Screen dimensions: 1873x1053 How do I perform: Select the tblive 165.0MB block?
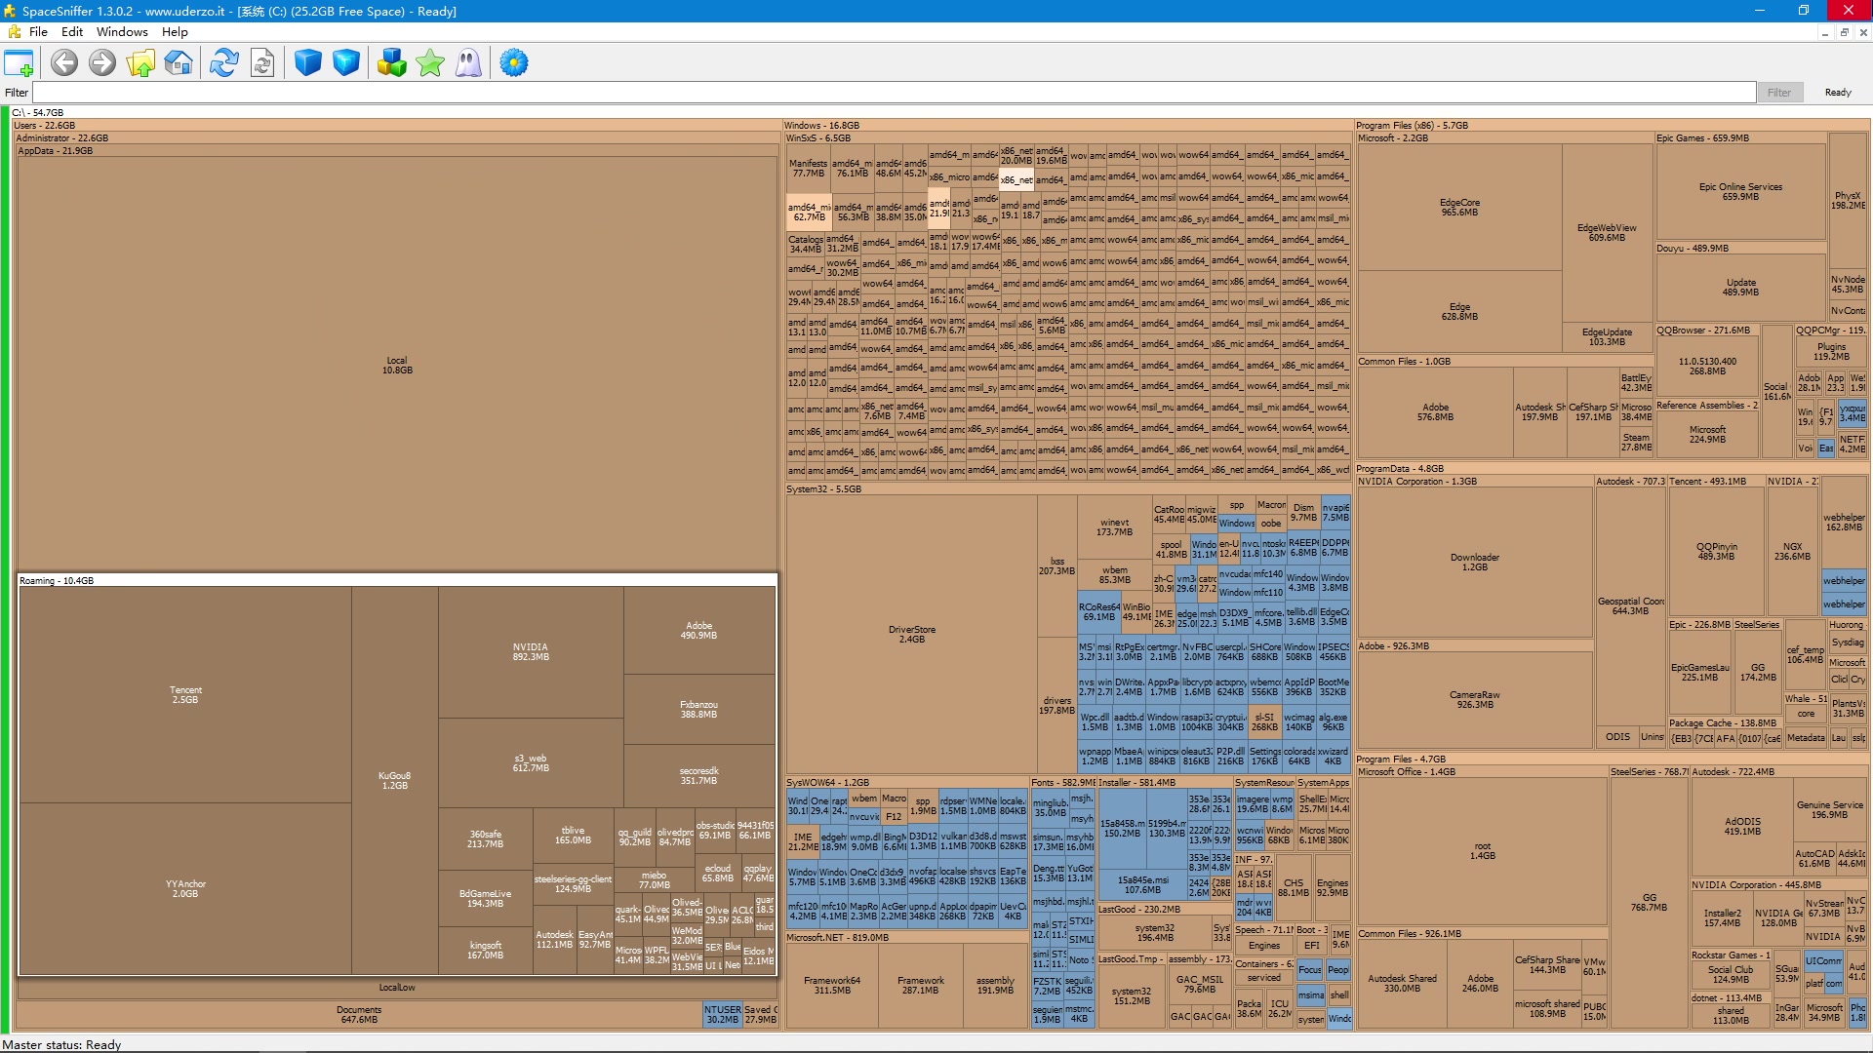(x=574, y=835)
